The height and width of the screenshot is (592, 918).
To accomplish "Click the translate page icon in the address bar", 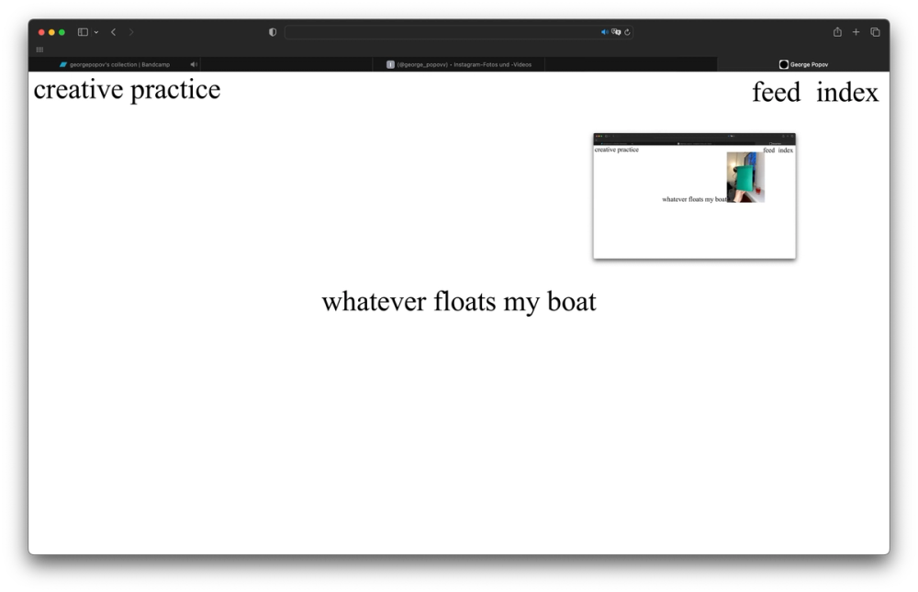I will 616,32.
